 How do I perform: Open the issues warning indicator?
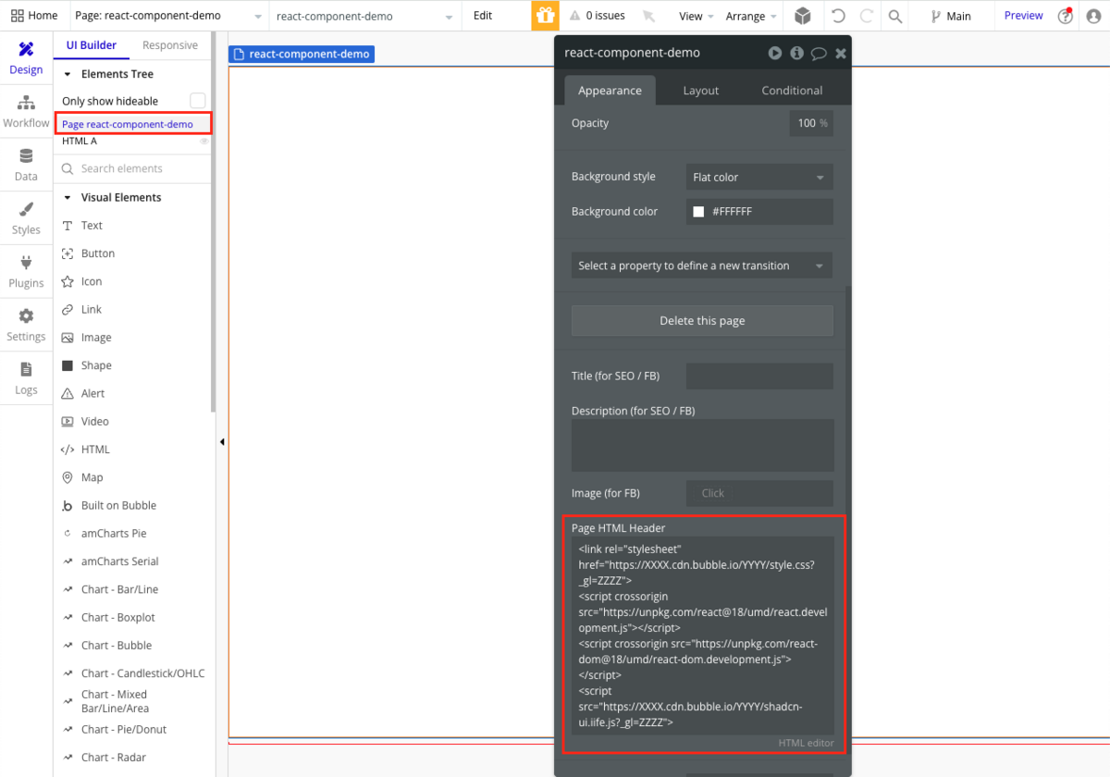tap(597, 16)
